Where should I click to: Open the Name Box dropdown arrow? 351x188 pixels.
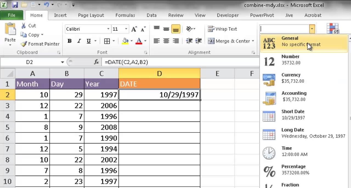tap(63, 62)
